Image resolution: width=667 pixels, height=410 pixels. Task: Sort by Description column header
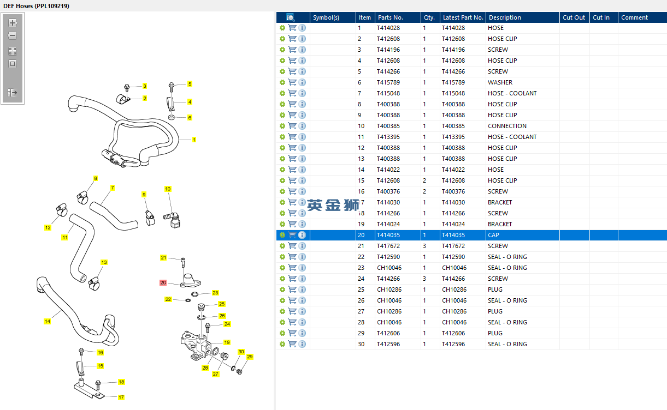click(522, 17)
